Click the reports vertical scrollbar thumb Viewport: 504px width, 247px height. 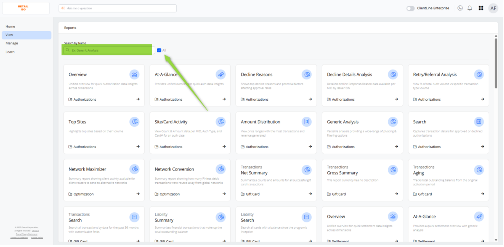coord(496,62)
